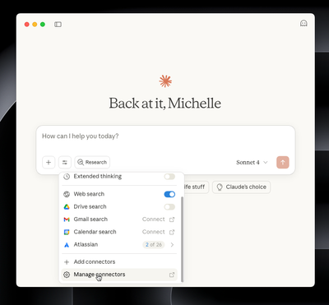Open the ghost incognito chat icon
This screenshot has width=329, height=305.
click(304, 23)
